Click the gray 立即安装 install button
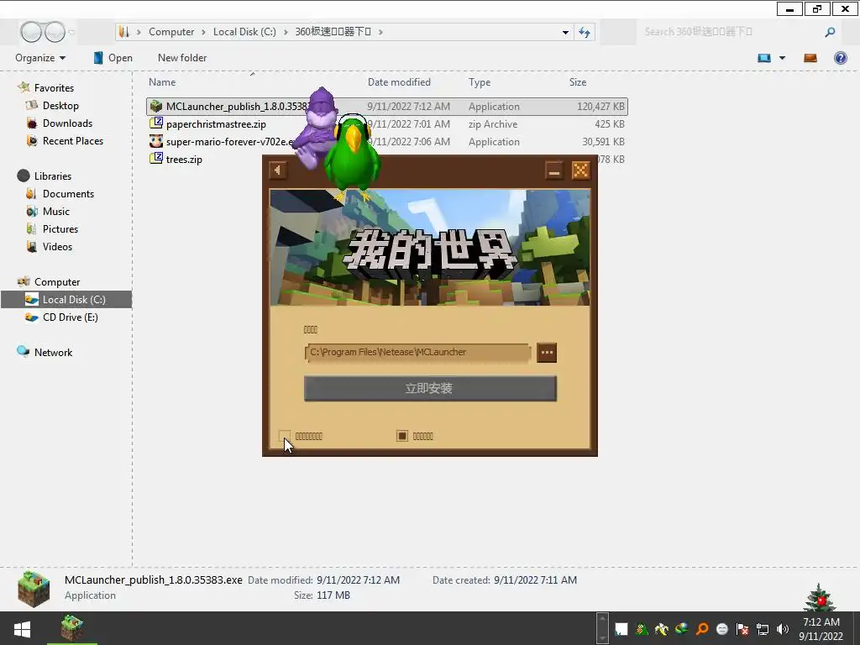The image size is (860, 645). (431, 388)
